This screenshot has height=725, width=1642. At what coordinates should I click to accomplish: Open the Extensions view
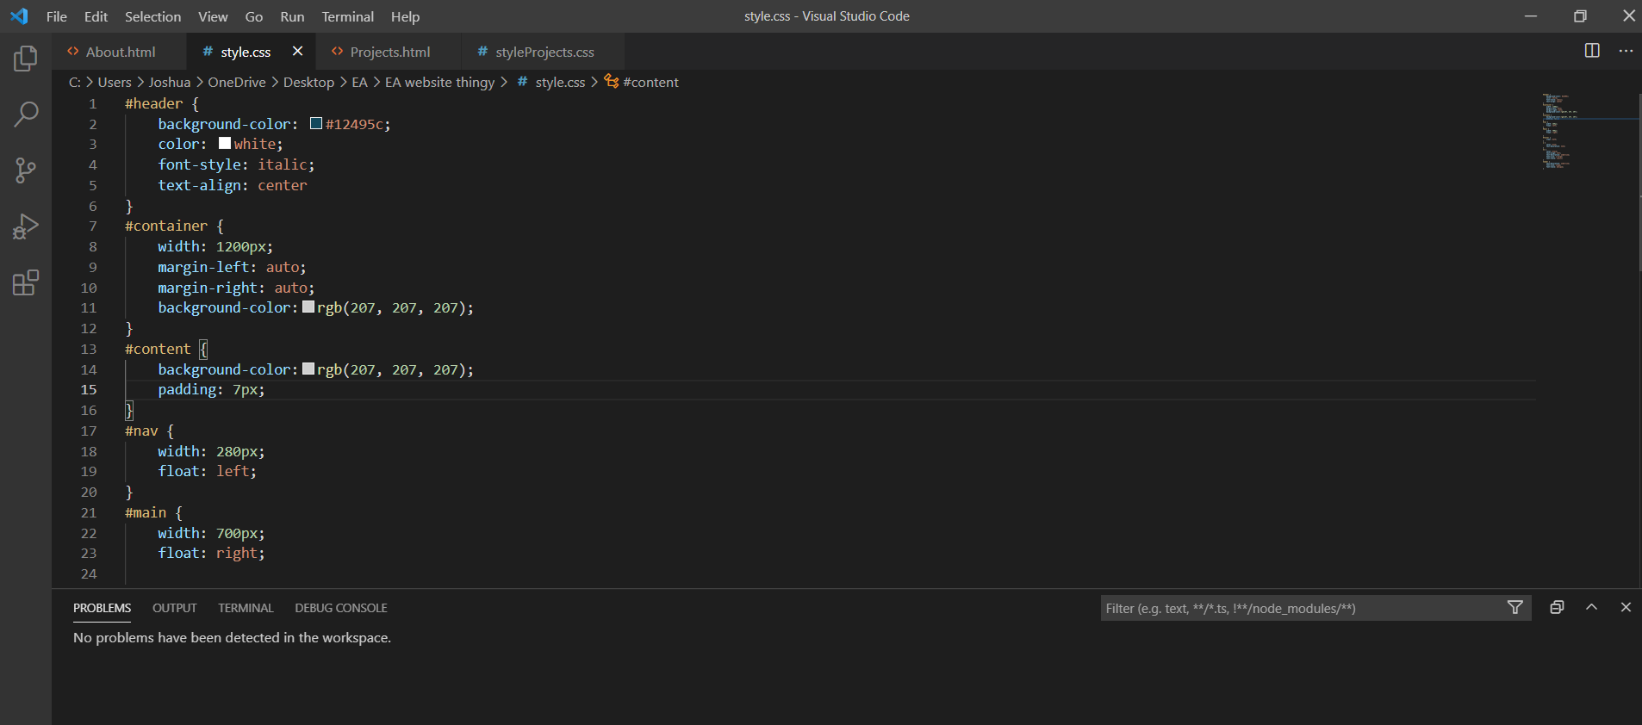(26, 282)
